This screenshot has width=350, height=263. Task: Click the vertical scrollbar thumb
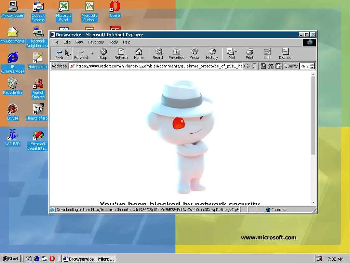pyautogui.click(x=313, y=115)
